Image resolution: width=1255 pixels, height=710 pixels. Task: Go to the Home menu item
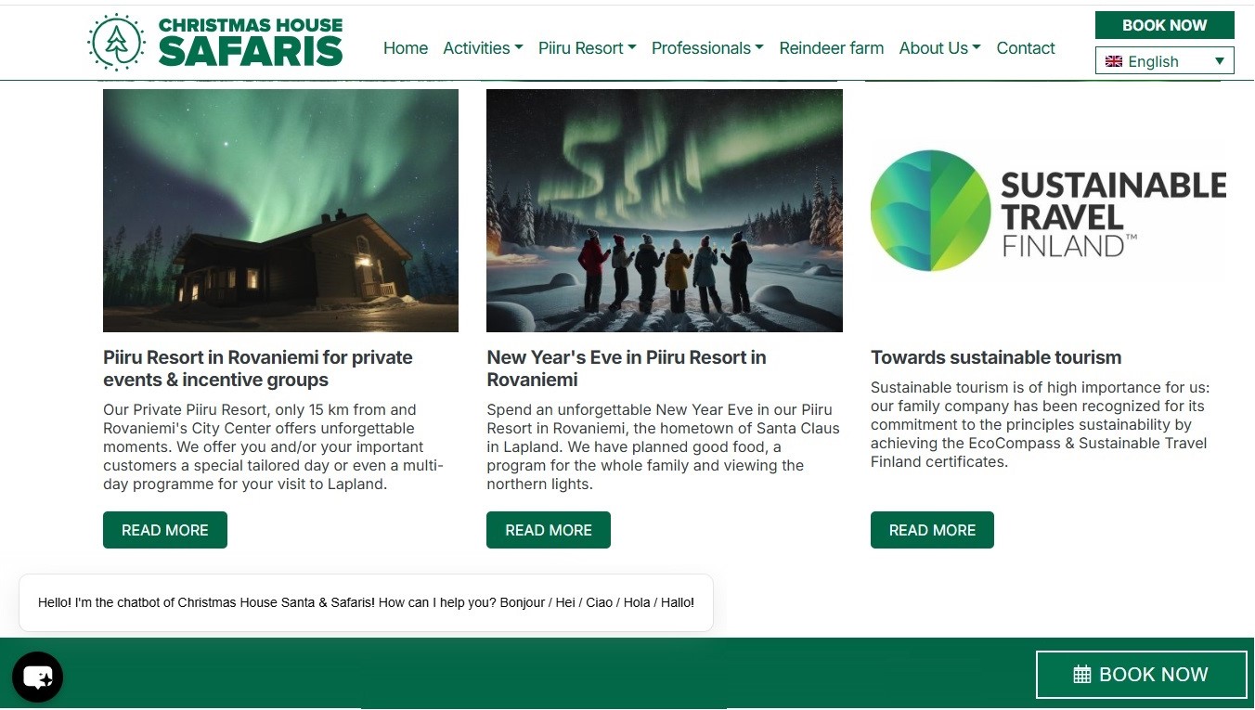point(406,48)
